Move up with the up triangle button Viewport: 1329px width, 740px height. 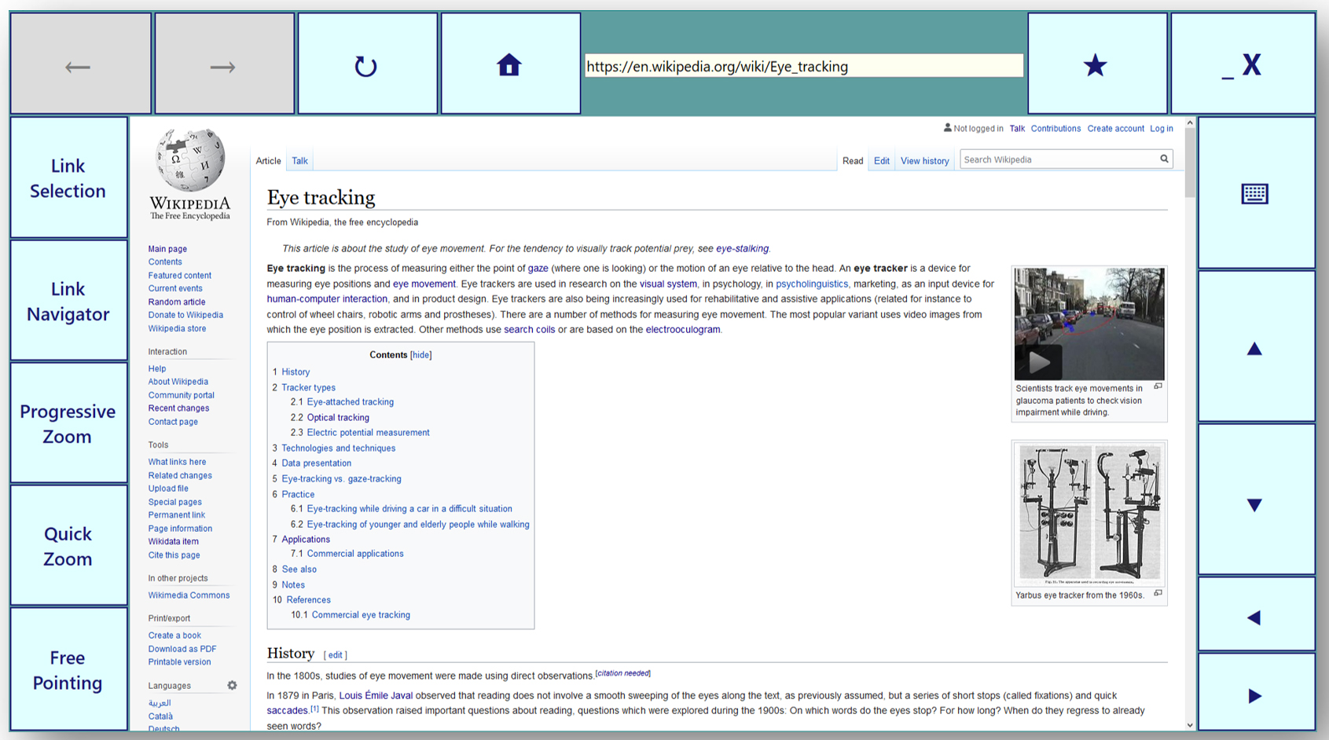coord(1256,346)
